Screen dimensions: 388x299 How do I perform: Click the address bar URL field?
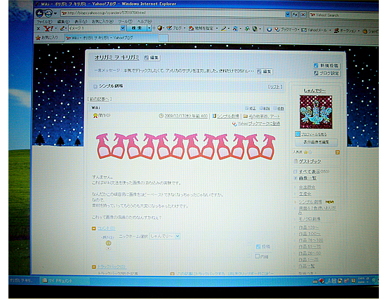click(173, 13)
